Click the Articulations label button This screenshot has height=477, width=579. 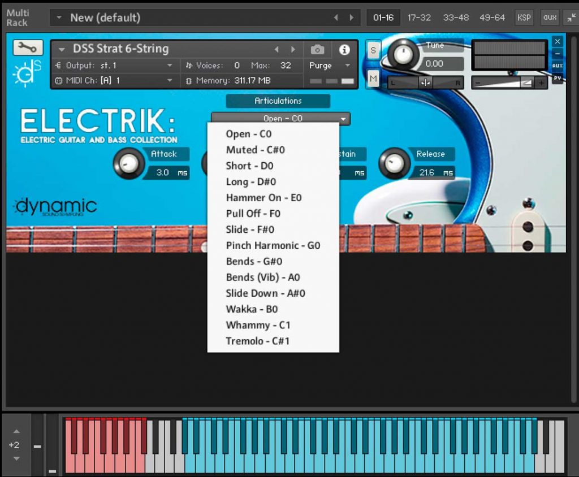278,101
